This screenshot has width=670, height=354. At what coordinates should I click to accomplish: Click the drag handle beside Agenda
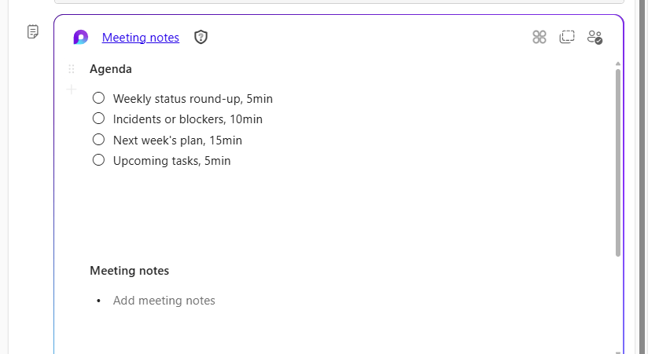(72, 69)
